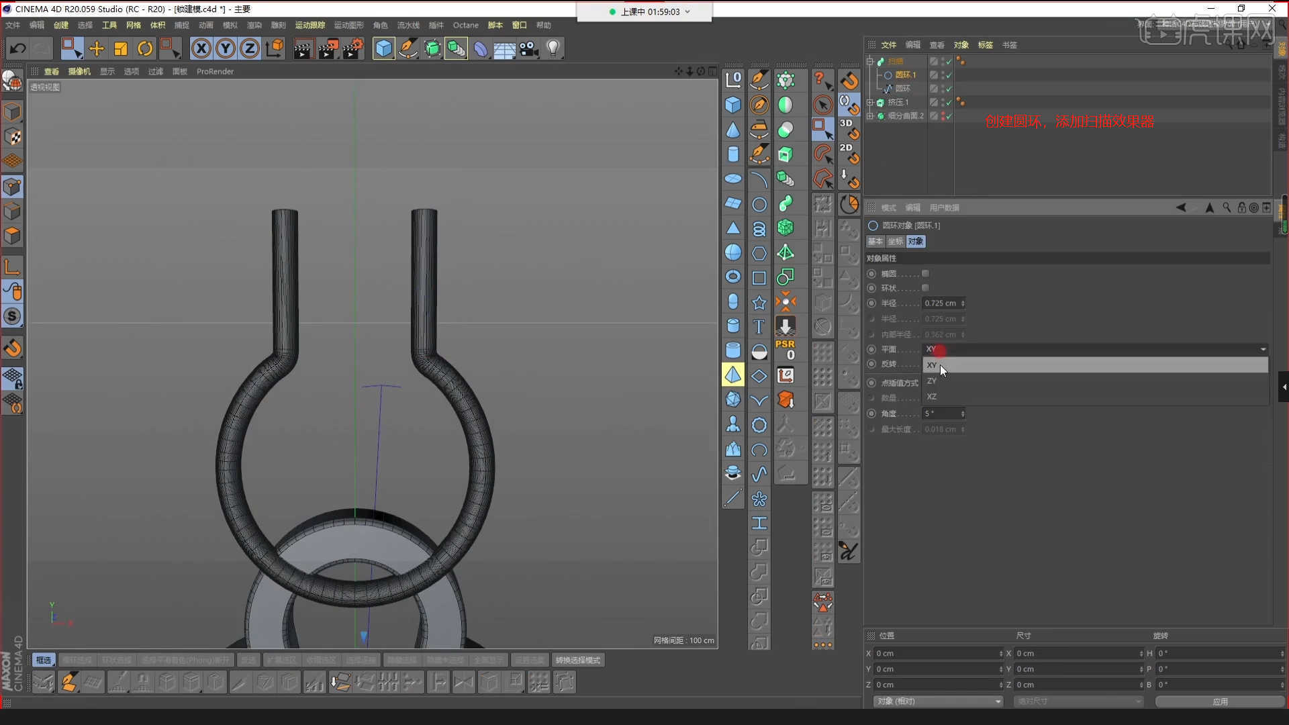Choose XZ in plane dropdown list
The height and width of the screenshot is (725, 1289).
1096,397
